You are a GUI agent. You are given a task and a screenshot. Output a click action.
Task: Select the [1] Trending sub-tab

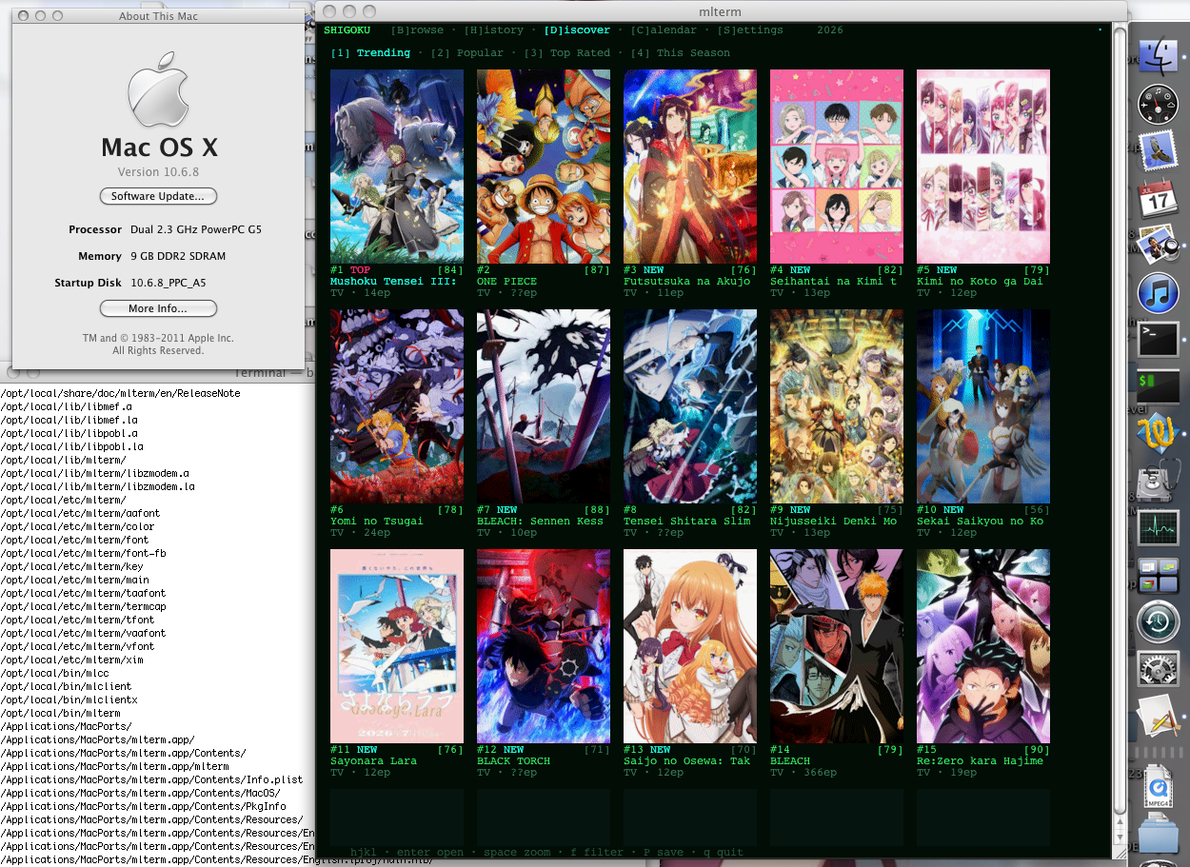coord(370,53)
